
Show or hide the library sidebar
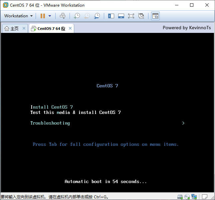click(111, 16)
